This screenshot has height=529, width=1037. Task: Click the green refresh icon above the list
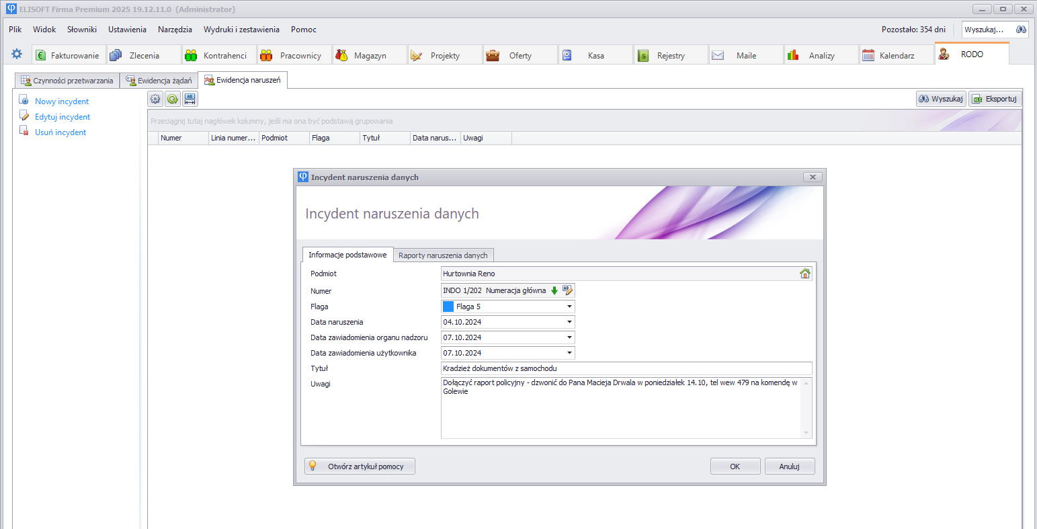[x=173, y=99]
